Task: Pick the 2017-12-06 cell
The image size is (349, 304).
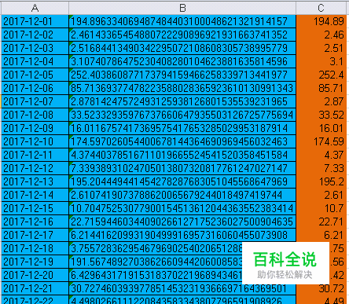Action: click(x=35, y=88)
